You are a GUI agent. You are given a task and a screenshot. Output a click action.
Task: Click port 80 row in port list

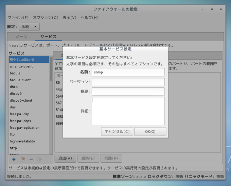tap(59, 83)
